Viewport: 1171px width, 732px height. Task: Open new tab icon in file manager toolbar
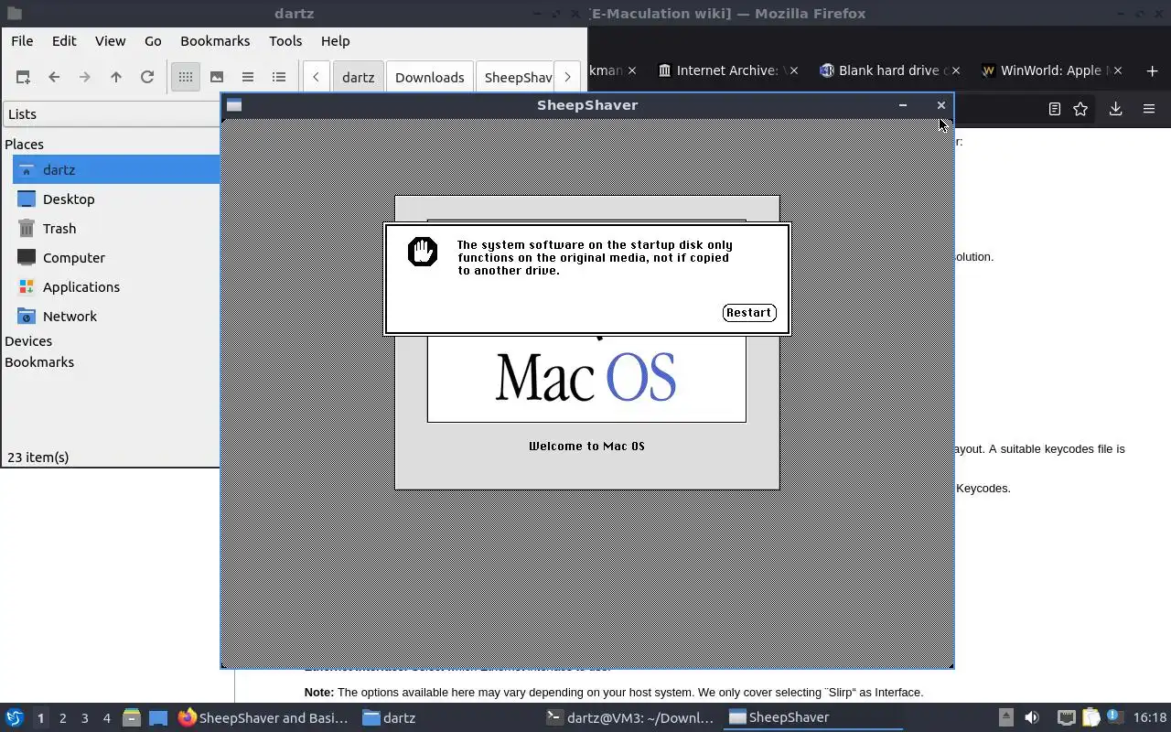(x=23, y=78)
